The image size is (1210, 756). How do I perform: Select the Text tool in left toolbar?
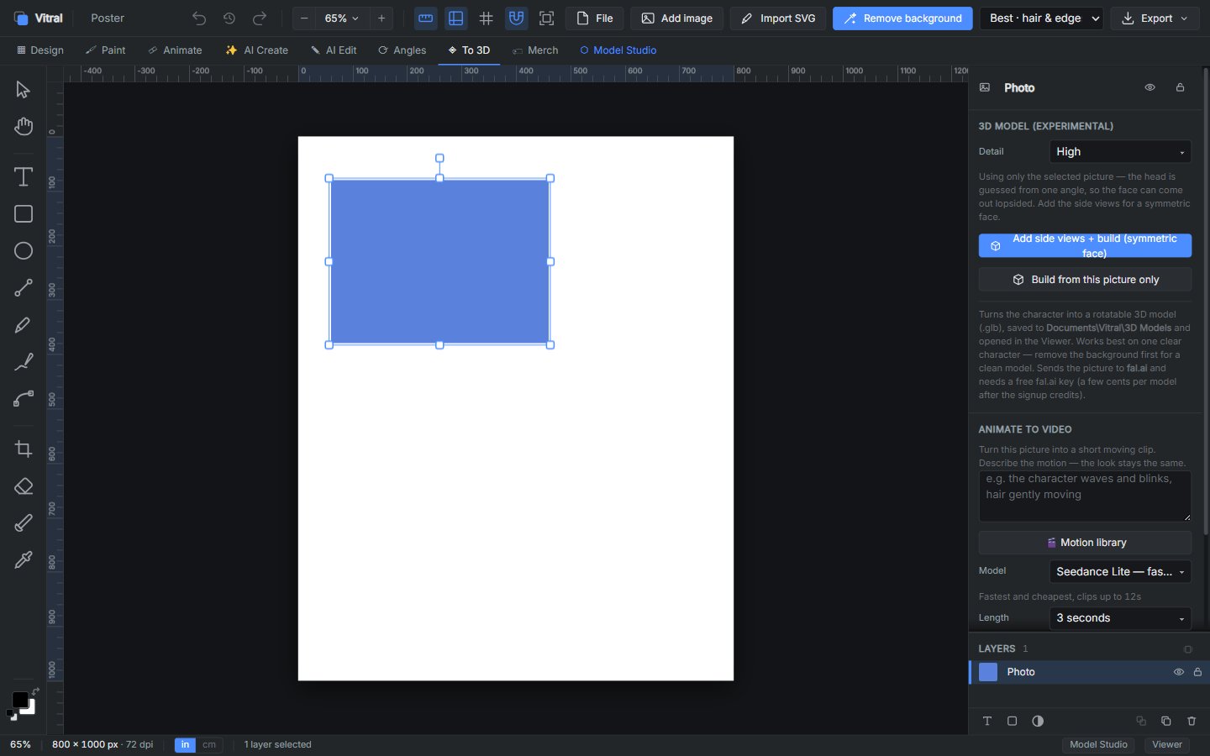click(24, 177)
